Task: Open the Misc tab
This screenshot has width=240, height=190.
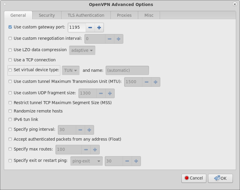Action: click(149, 15)
